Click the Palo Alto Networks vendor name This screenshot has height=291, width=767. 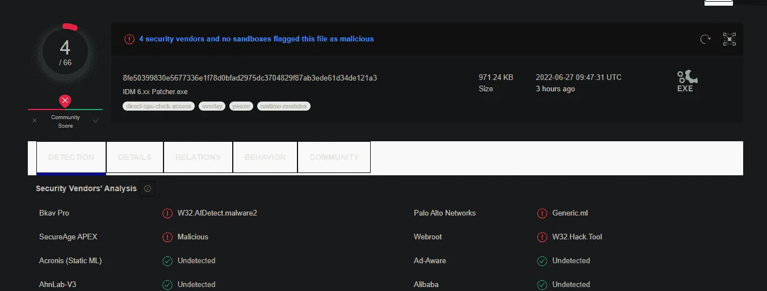pos(445,213)
